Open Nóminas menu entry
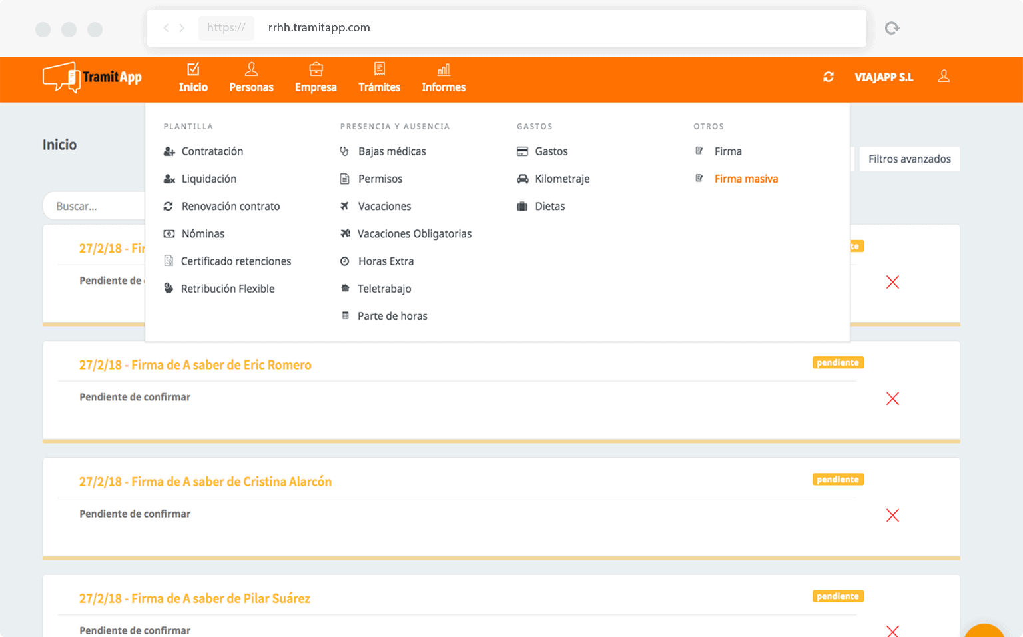Viewport: 1023px width, 637px height. (x=203, y=233)
